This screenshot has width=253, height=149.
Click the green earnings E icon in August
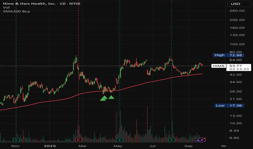(172, 140)
